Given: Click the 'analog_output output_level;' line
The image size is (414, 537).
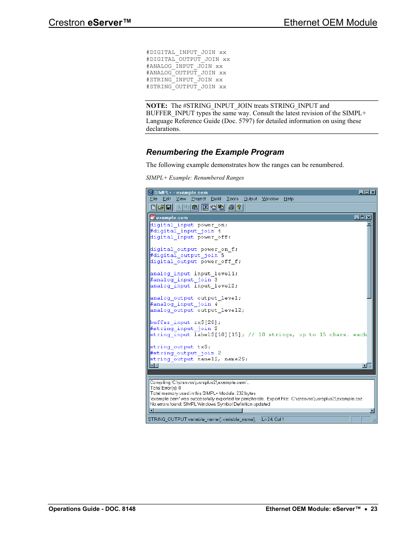Looking at the screenshot, I should coord(196,298).
